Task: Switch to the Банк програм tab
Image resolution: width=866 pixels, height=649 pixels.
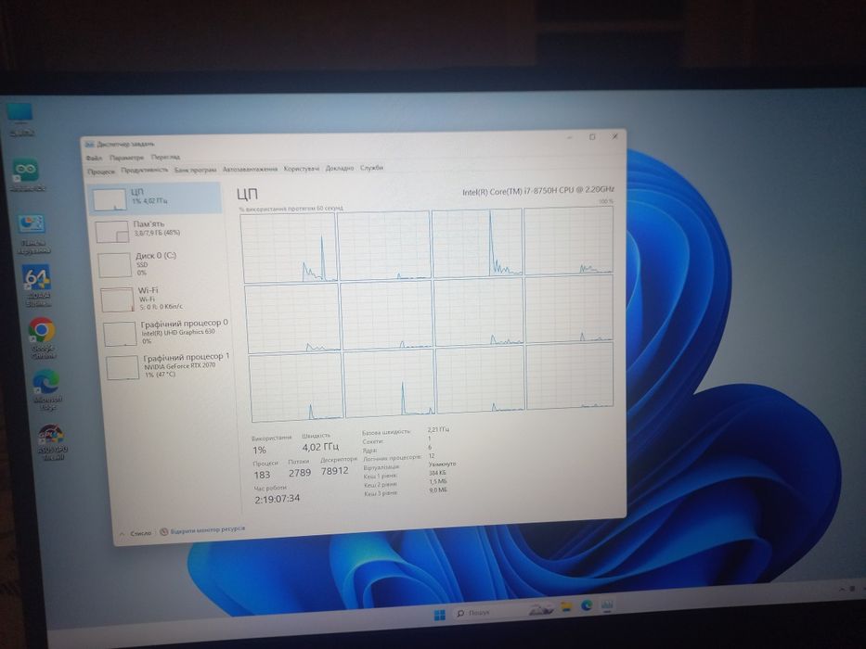Action: tap(196, 170)
